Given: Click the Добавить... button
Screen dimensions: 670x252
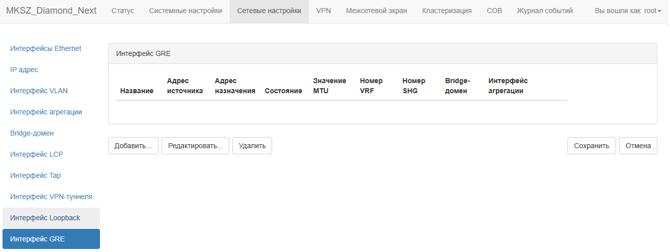Looking at the screenshot, I should pos(133,146).
